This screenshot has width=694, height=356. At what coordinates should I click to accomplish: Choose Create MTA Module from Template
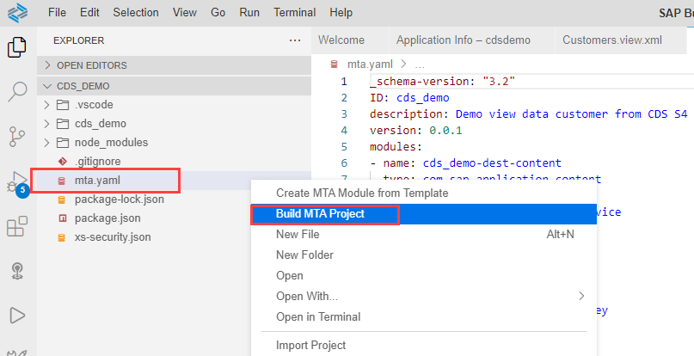[361, 193]
